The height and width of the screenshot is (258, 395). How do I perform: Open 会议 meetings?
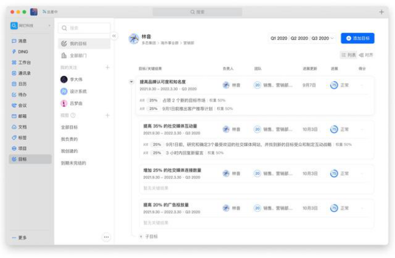point(19,105)
